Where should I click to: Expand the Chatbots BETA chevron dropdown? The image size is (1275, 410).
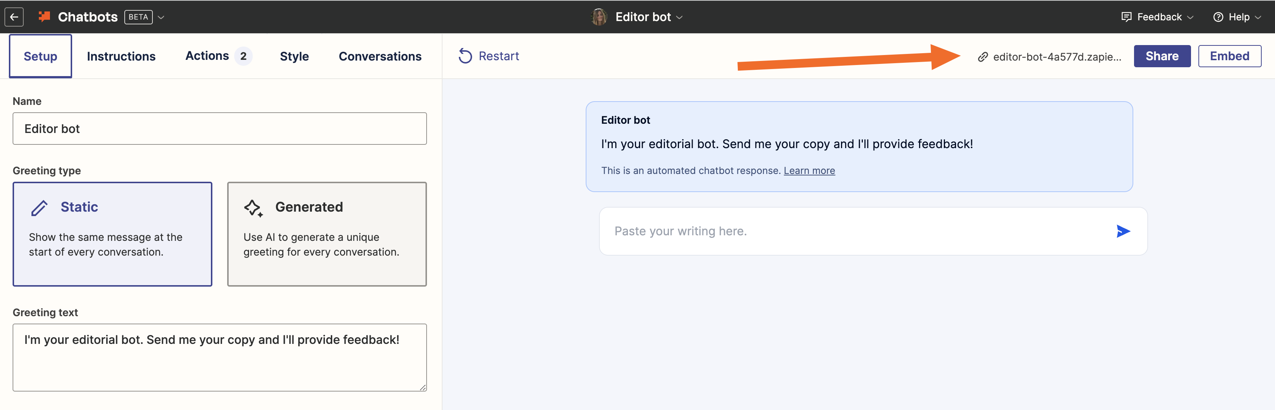point(161,17)
